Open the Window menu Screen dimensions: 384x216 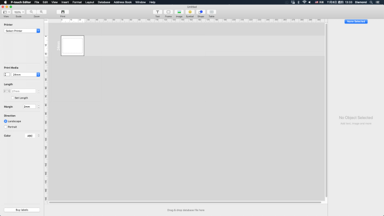[x=141, y=2]
